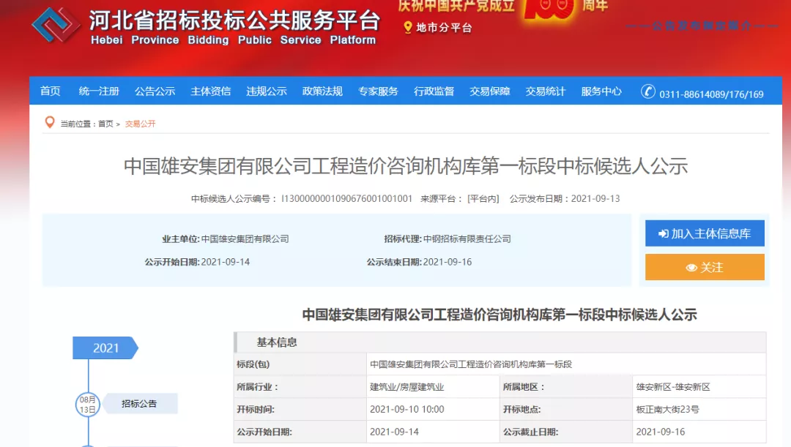The width and height of the screenshot is (791, 447).
Task: Click the orange location pin before 当前位置
Action: click(x=50, y=122)
